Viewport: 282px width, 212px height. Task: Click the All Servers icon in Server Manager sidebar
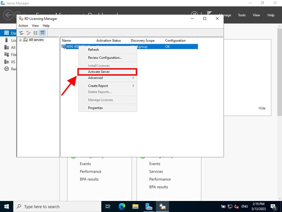(7, 47)
